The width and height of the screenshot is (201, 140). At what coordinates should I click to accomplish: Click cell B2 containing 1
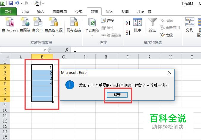(x=42, y=68)
